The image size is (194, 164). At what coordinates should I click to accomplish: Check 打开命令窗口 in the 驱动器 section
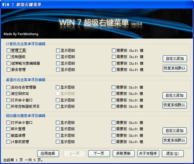[x=8, y=123]
